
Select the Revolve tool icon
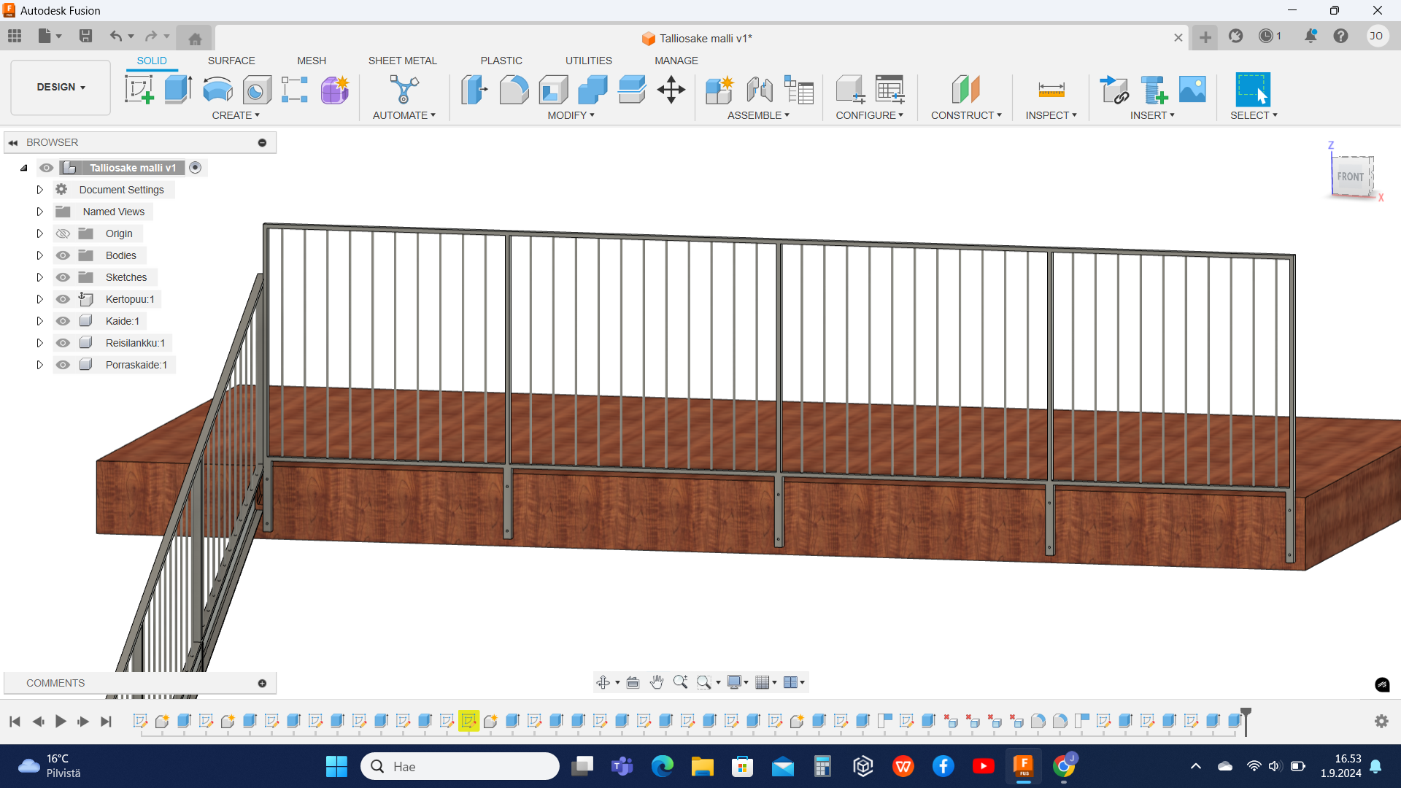coord(217,90)
